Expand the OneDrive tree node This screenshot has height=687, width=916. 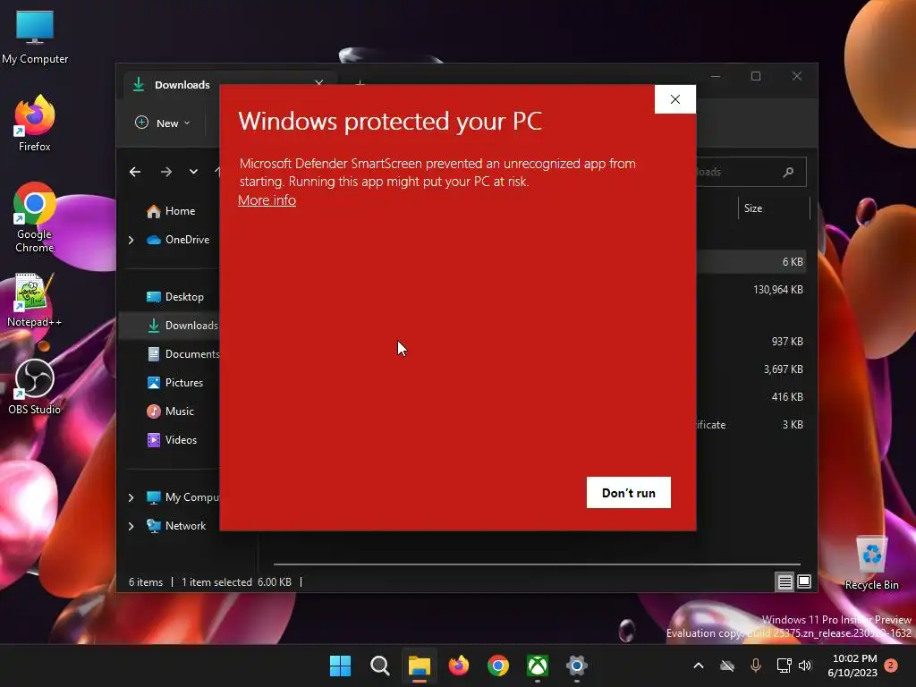131,240
